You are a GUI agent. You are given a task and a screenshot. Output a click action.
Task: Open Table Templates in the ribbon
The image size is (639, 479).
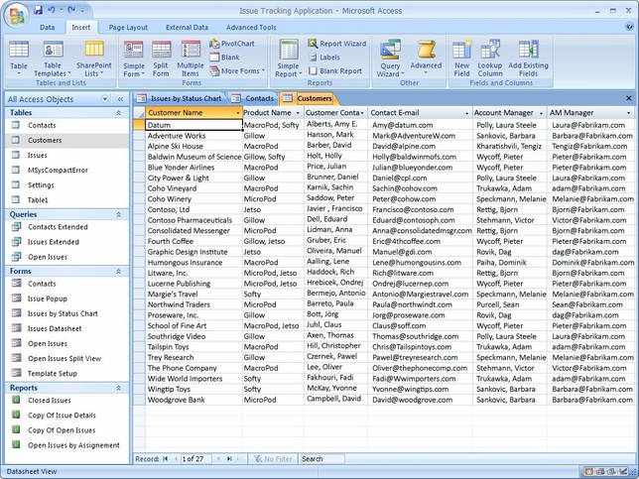[53, 58]
